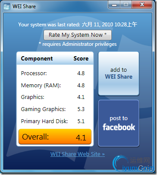Select the Primary Hard Disk: row label
The height and width of the screenshot is (175, 157).
[x=44, y=121]
